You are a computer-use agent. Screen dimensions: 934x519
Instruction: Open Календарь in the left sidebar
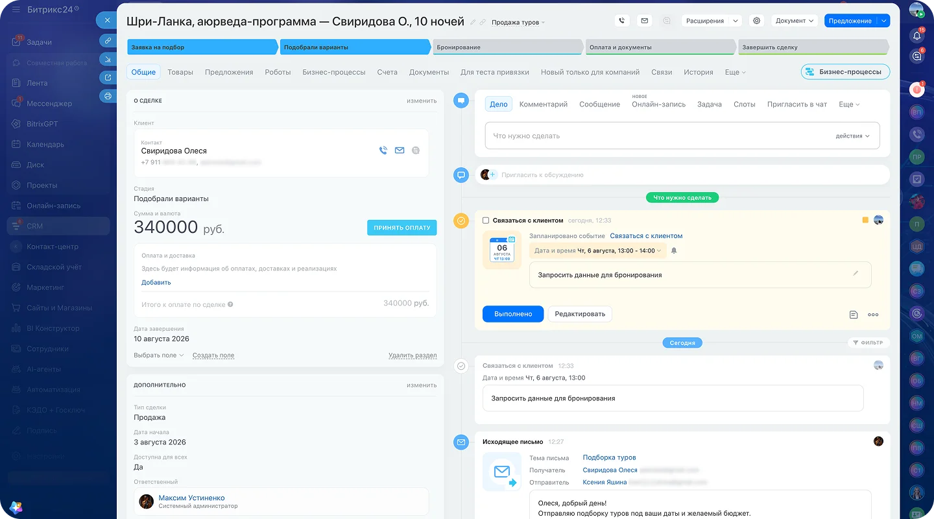[x=45, y=144]
